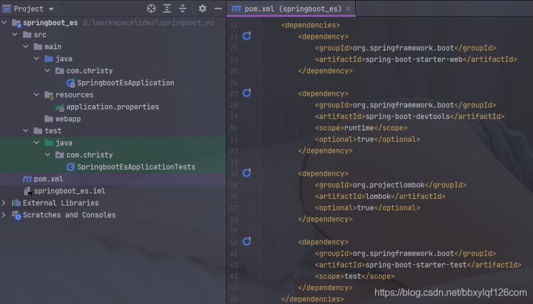The height and width of the screenshot is (304, 533).
Task: Collapse the test folder arrow
Action: 26,131
